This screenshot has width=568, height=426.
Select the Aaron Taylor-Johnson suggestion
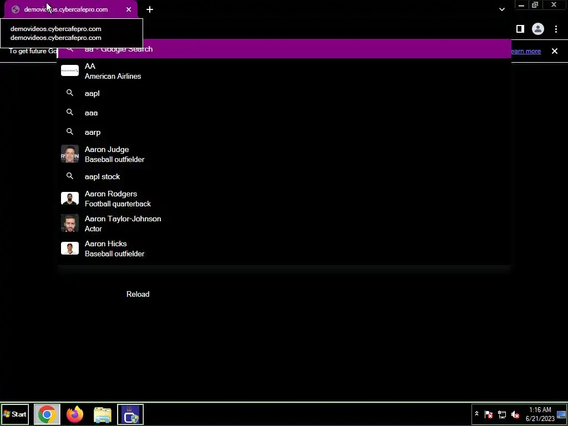[x=285, y=224]
